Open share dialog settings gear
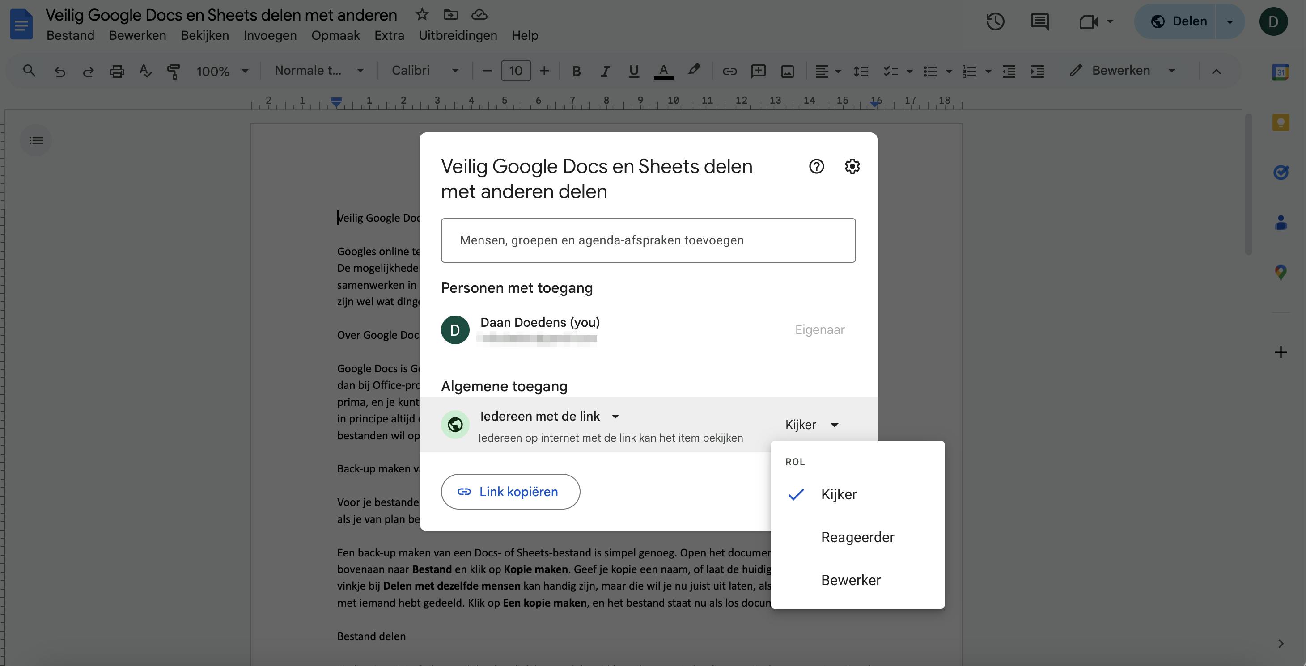 (852, 166)
